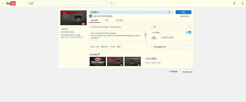Open the youtu.be video link
Viewport: 246px width, 102px height.
(72, 37)
